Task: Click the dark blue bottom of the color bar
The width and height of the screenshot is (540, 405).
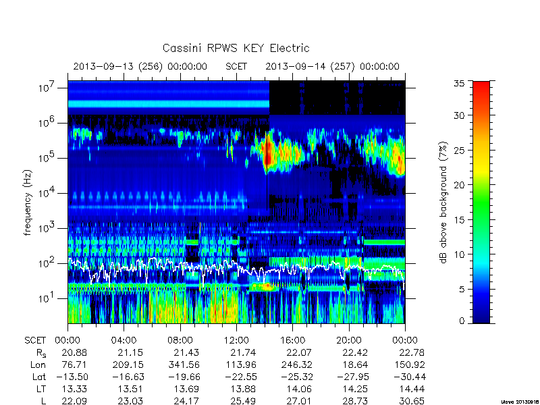Action: click(481, 317)
